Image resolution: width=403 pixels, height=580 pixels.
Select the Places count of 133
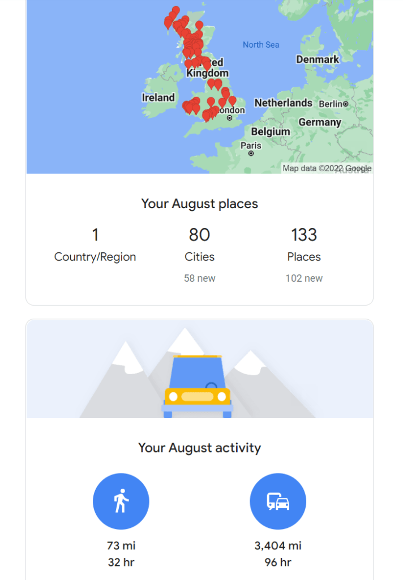point(304,235)
